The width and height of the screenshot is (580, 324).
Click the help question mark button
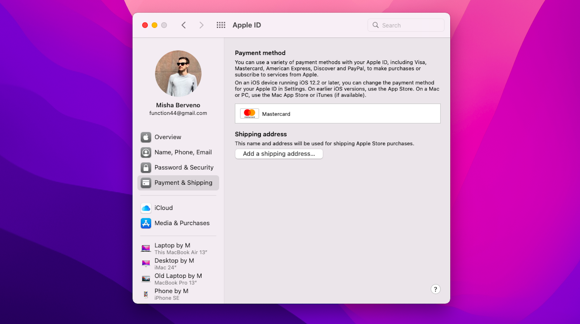(435, 289)
